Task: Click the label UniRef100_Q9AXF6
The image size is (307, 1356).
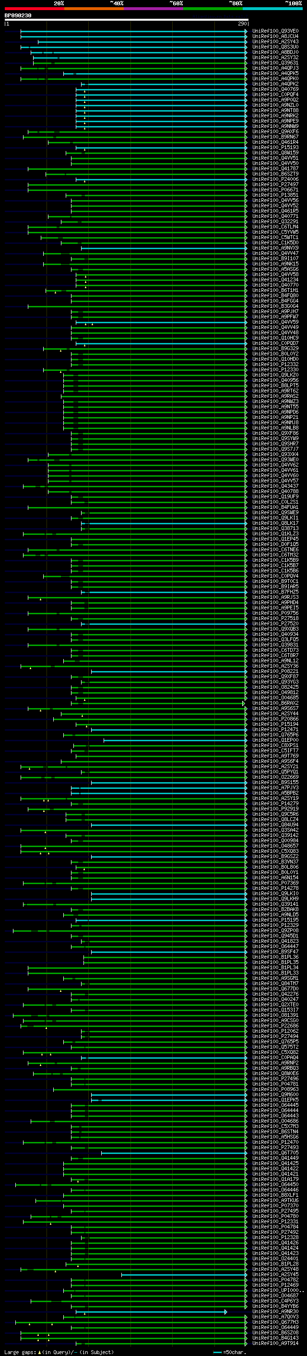Action: [275, 132]
